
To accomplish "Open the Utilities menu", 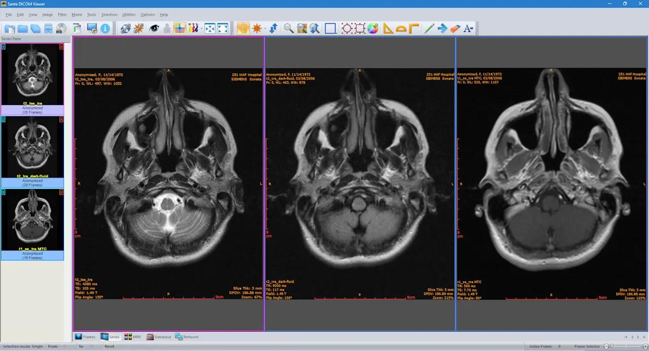I will click(129, 15).
